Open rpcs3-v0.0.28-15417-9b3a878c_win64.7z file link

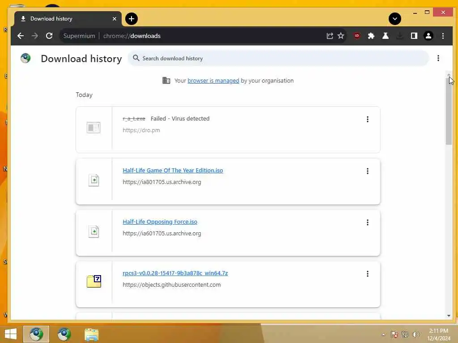pyautogui.click(x=175, y=273)
